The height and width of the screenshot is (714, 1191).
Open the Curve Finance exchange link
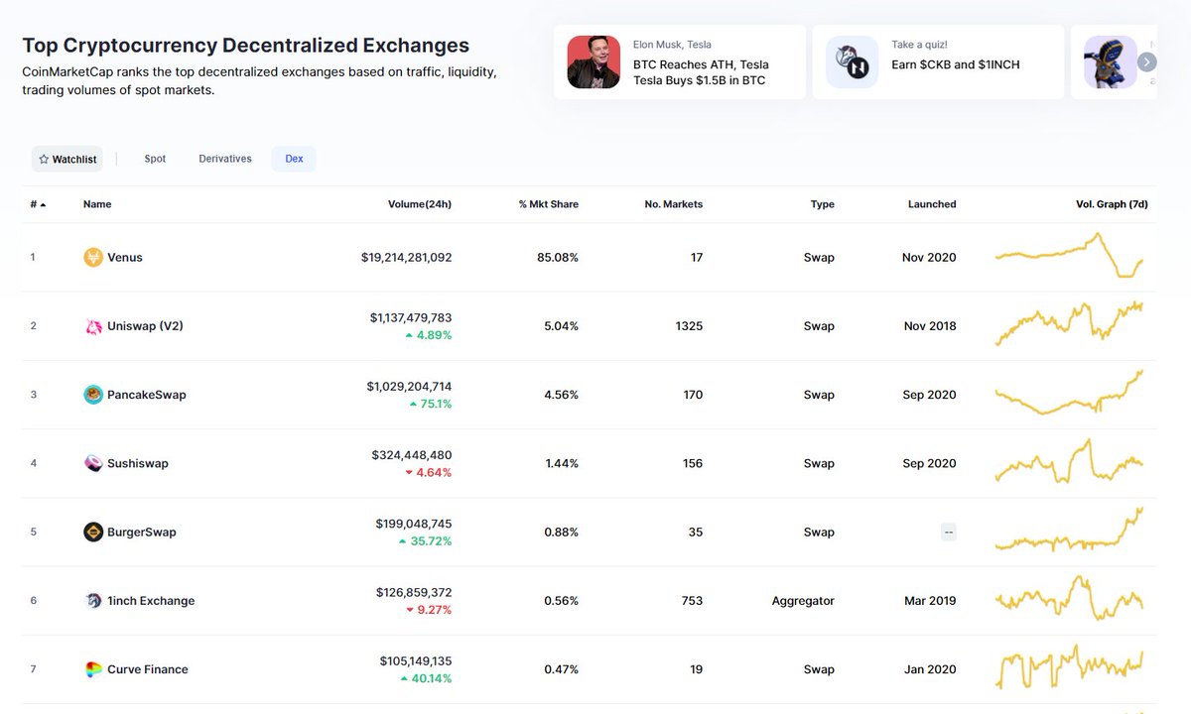[x=147, y=669]
